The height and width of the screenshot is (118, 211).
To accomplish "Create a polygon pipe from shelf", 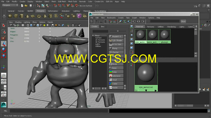I will pyautogui.click(x=50, y=16).
